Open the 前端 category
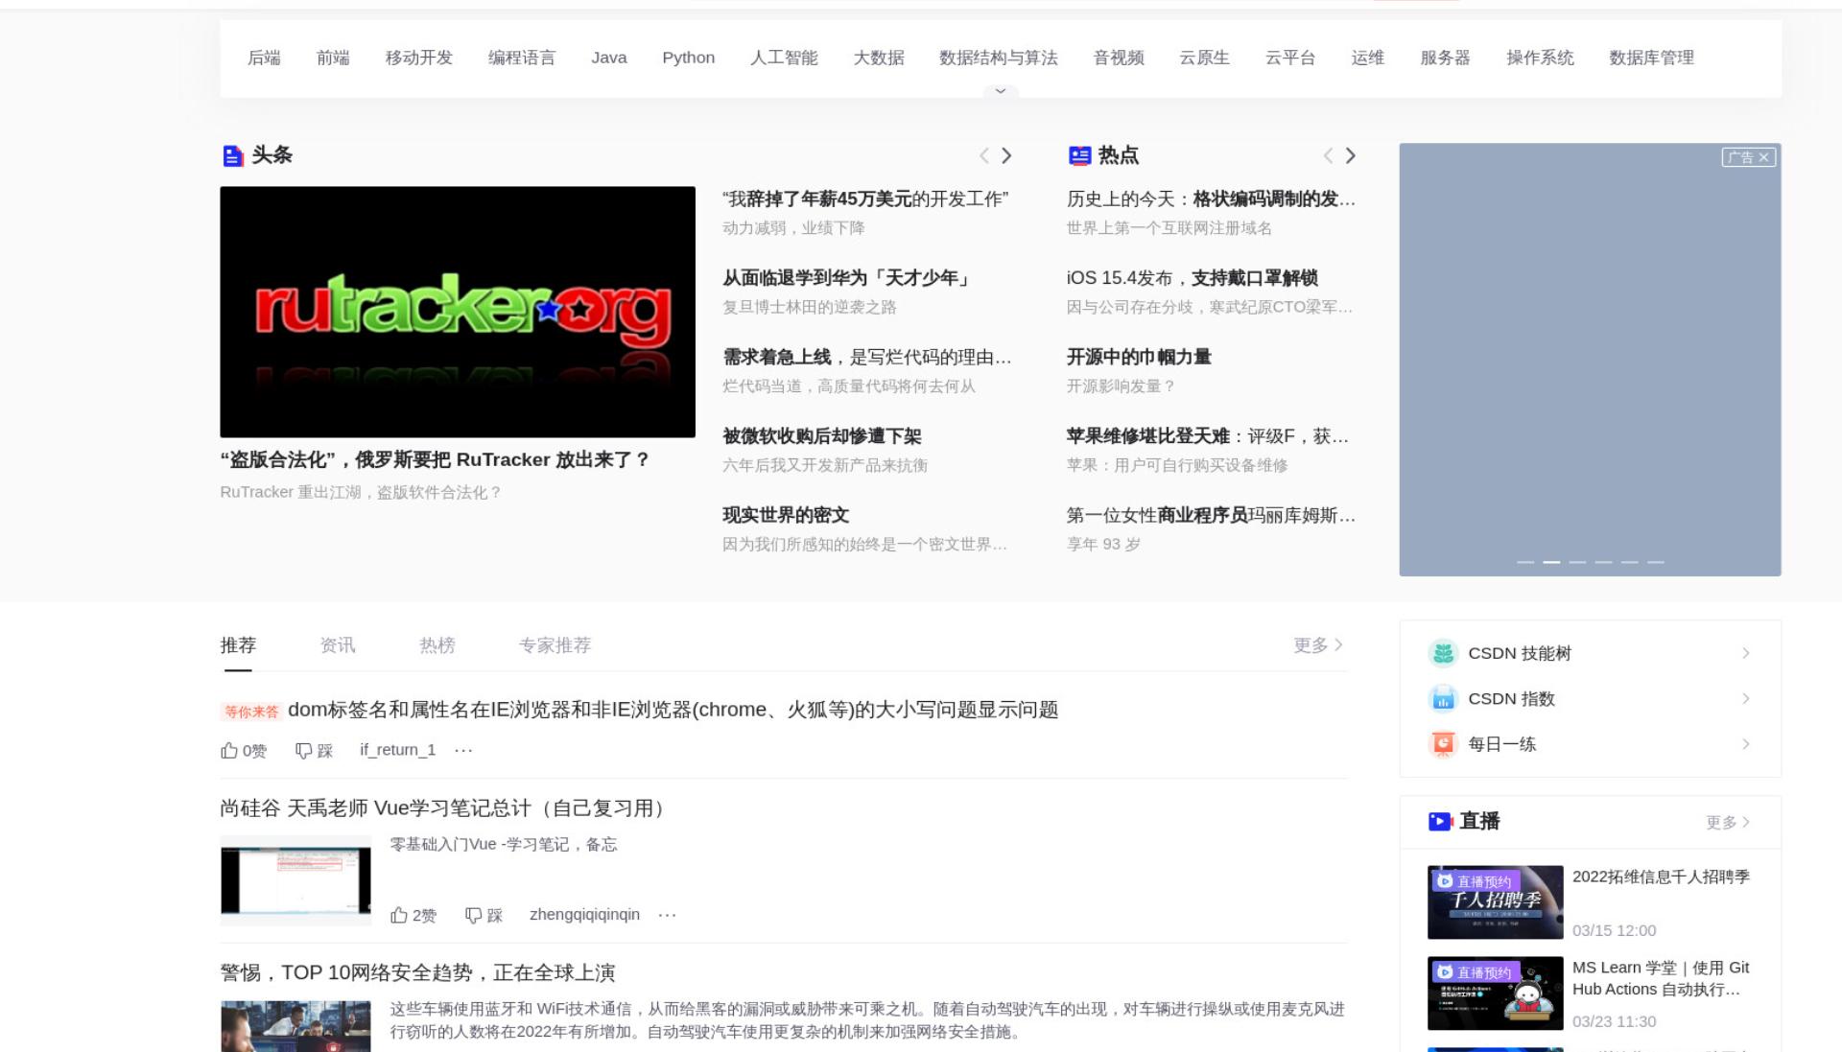This screenshot has height=1052, width=1842. coord(333,58)
